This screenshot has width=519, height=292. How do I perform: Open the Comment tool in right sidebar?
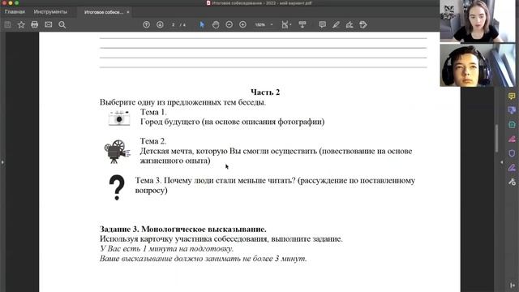point(512,96)
